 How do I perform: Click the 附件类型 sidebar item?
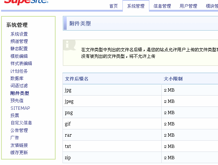click(20, 93)
